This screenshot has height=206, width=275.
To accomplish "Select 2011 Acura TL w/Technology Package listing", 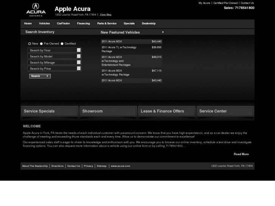I will pyautogui.click(x=132, y=49).
